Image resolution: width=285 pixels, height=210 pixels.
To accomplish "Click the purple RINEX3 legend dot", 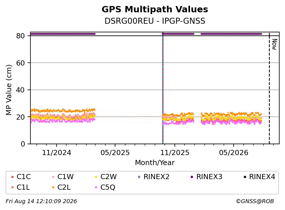I will [192, 177].
